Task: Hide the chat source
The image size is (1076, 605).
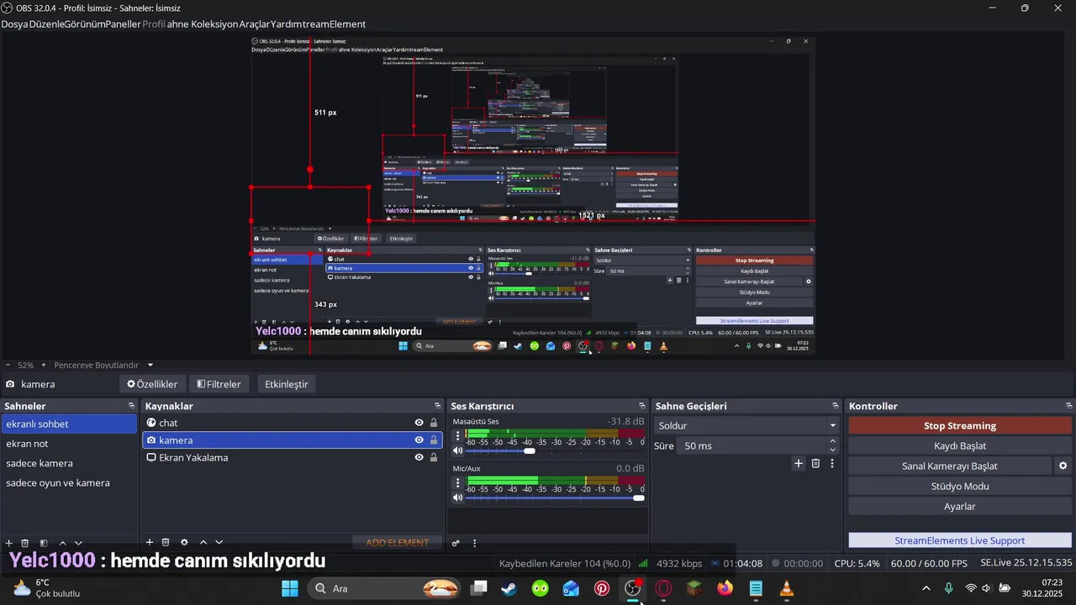Action: point(419,423)
